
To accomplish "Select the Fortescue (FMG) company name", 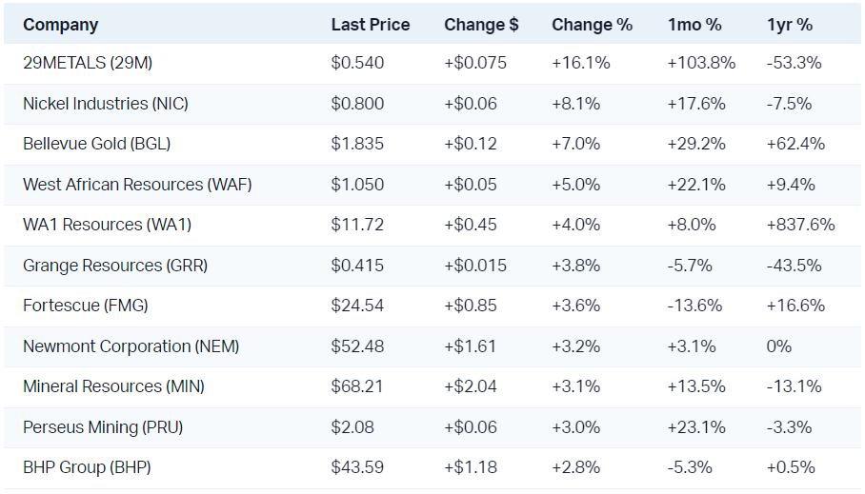I will coord(86,306).
